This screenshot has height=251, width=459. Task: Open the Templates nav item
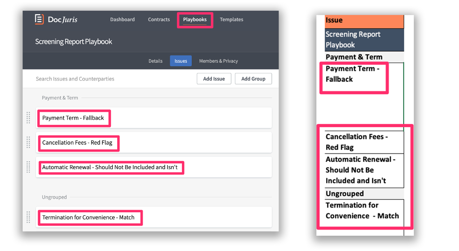click(x=231, y=19)
